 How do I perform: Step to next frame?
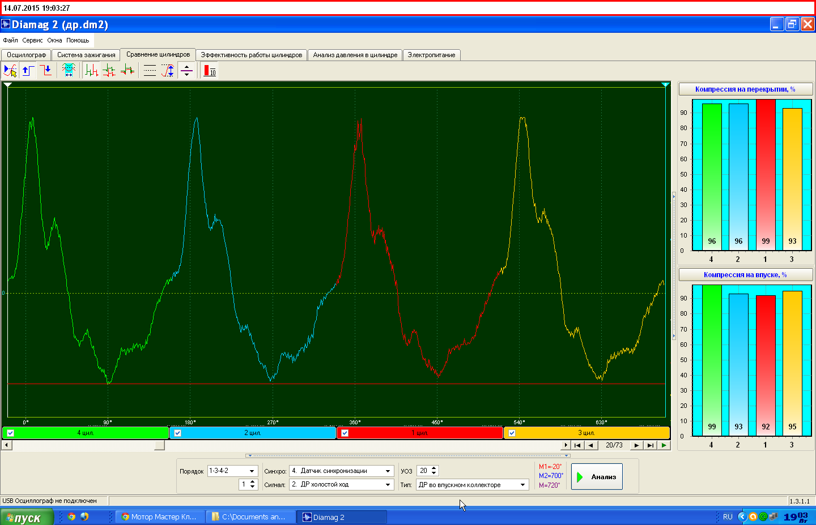[637, 445]
